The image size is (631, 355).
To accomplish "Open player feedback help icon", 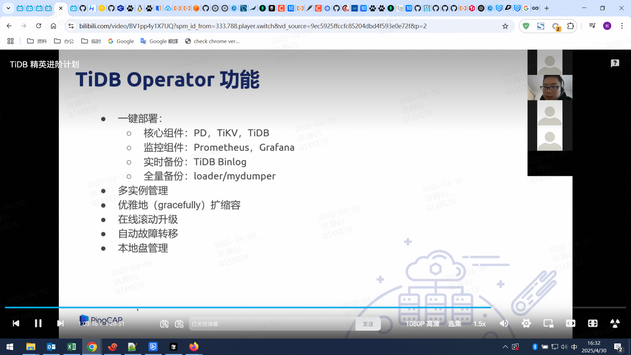I will click(x=615, y=63).
